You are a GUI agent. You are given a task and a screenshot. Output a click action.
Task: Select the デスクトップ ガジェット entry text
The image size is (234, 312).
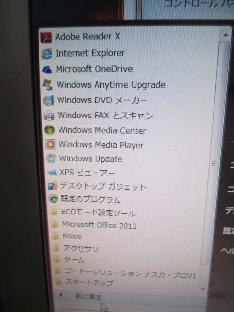point(103,186)
